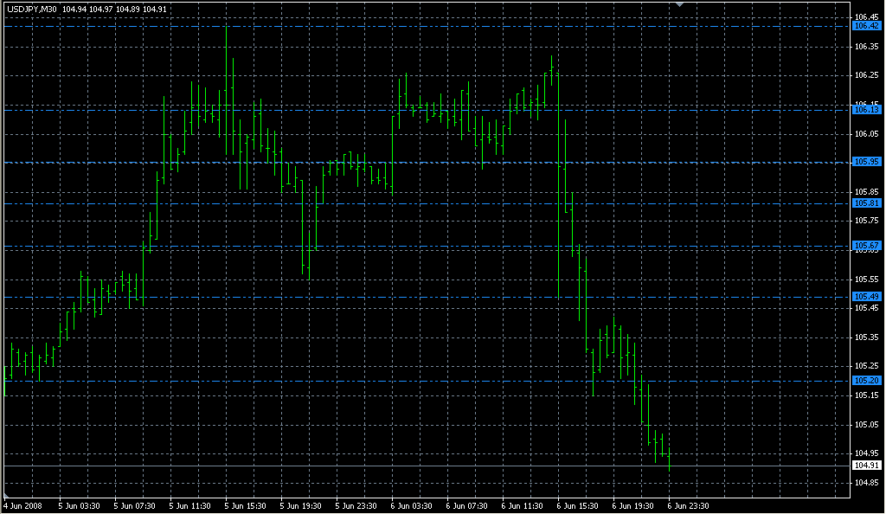
Task: Select the 6 Jun 23:30 time label
Action: click(x=688, y=506)
